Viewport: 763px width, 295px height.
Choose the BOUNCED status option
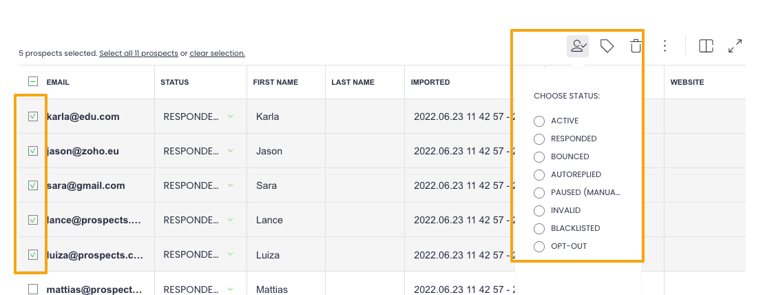point(539,157)
